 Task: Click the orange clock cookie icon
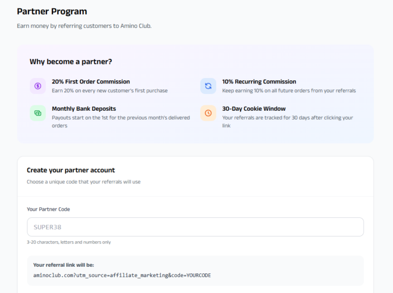pyautogui.click(x=208, y=113)
